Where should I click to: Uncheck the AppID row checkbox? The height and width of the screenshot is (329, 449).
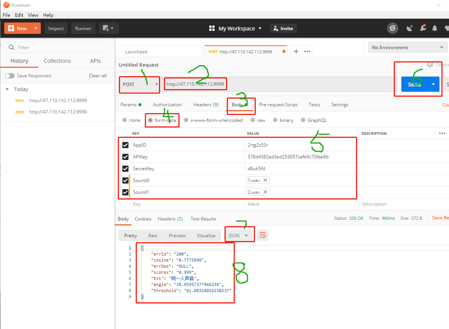tap(125, 145)
